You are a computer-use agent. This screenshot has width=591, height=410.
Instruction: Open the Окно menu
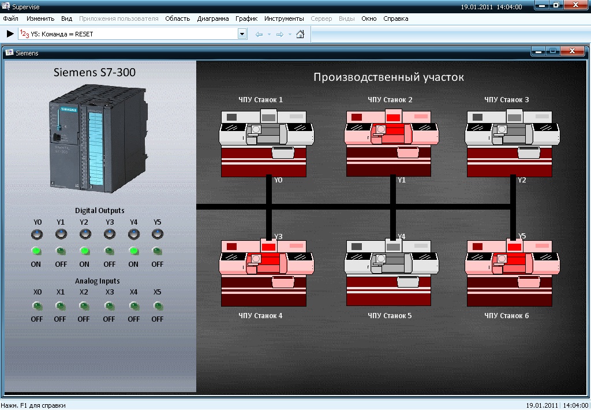(x=369, y=18)
